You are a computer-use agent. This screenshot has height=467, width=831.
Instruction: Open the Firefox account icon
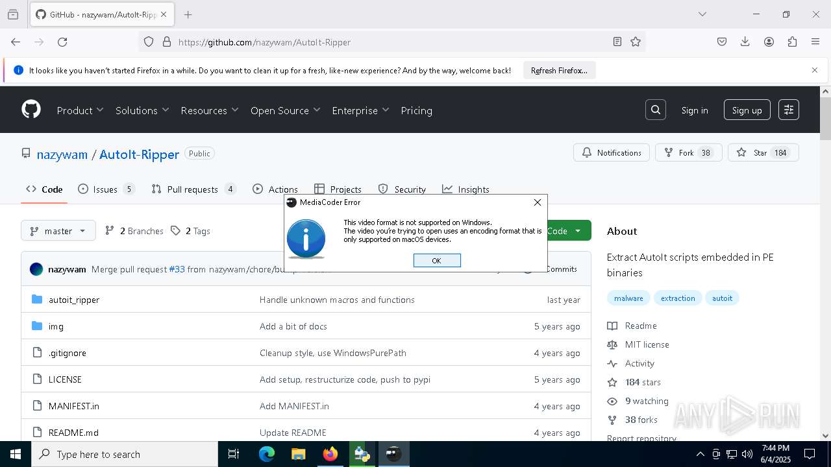[769, 42]
